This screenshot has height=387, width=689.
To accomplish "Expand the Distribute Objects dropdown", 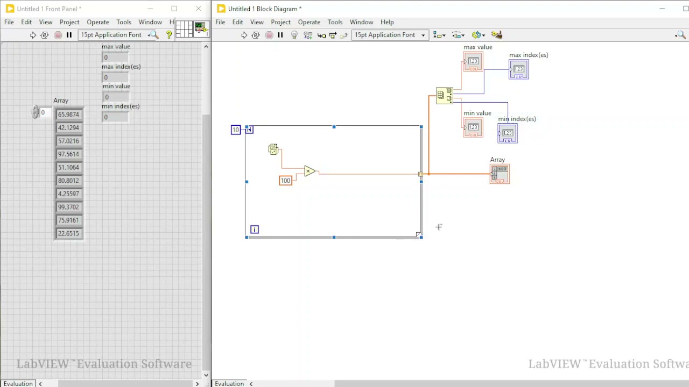I will click(x=458, y=35).
